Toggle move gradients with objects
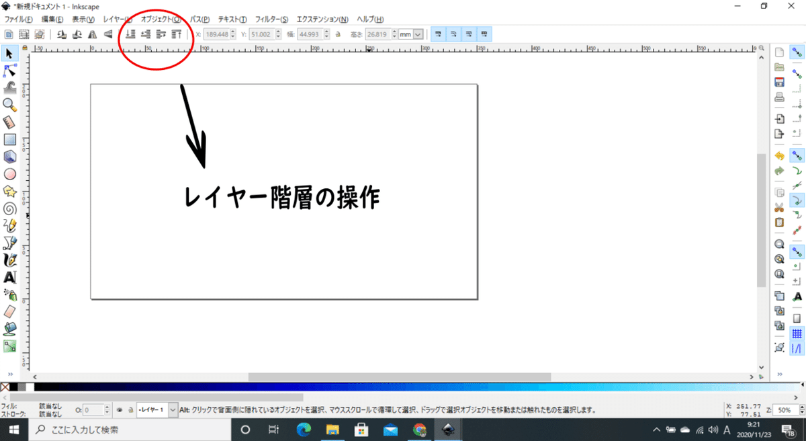Image resolution: width=806 pixels, height=441 pixels. (x=469, y=34)
